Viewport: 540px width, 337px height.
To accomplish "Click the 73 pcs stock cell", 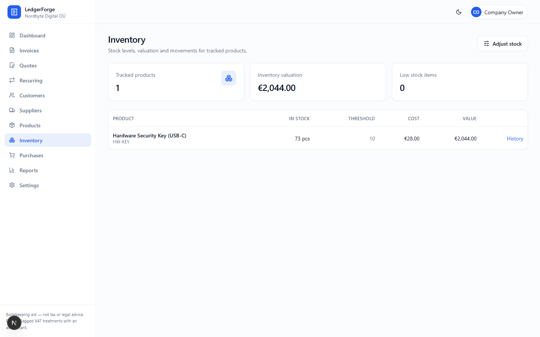I will tap(302, 139).
